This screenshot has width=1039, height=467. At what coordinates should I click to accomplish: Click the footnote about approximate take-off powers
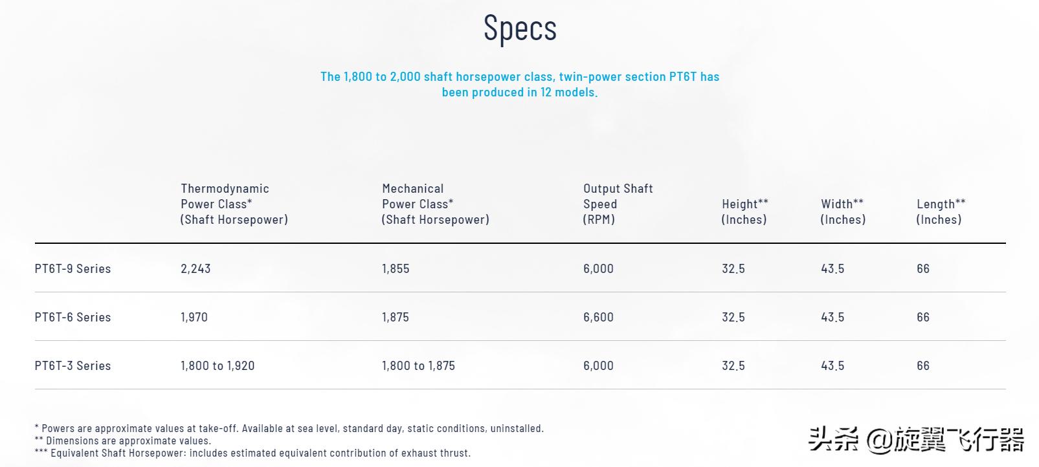289,428
